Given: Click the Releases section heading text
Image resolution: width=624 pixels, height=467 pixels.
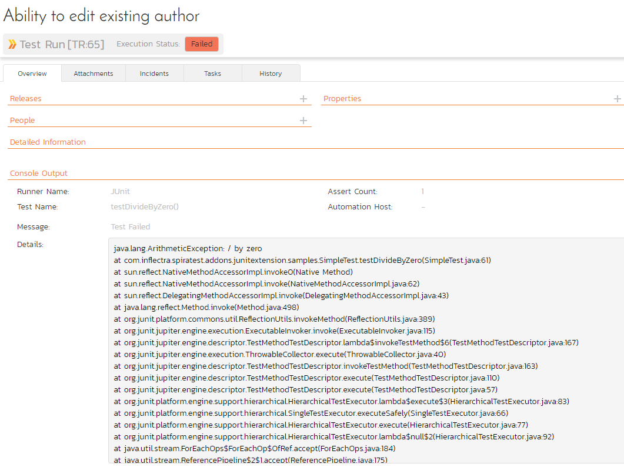Looking at the screenshot, I should coord(26,99).
